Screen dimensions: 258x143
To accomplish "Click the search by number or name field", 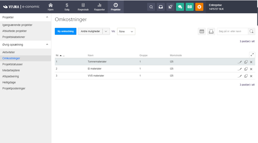I will (x=232, y=32).
